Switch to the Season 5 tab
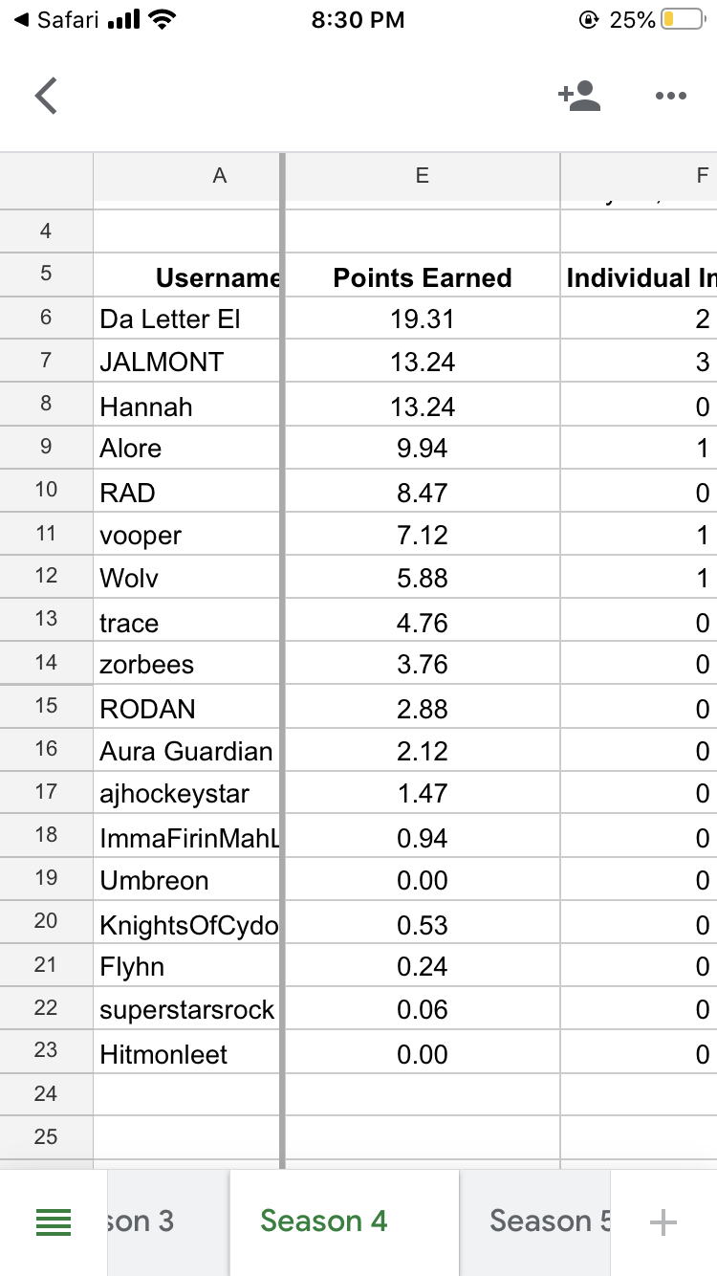 click(x=549, y=1221)
